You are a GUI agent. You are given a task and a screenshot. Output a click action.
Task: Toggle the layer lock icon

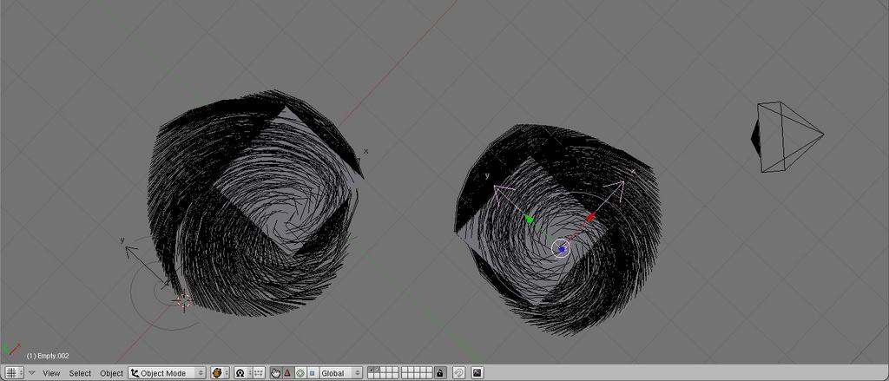coord(439,372)
